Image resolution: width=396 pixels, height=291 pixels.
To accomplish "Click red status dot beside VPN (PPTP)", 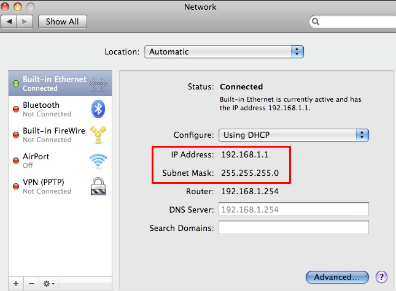I will [x=16, y=186].
